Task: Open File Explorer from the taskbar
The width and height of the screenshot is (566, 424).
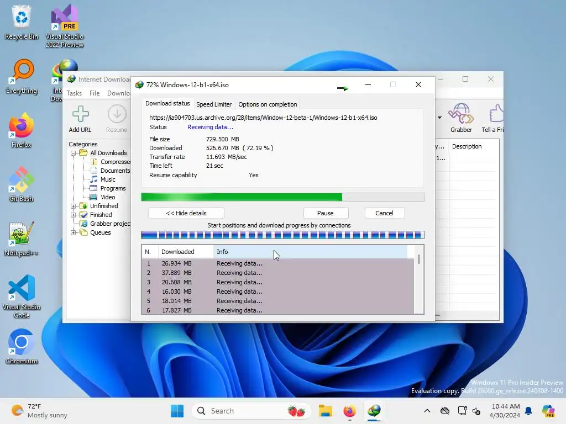Action: 325,411
